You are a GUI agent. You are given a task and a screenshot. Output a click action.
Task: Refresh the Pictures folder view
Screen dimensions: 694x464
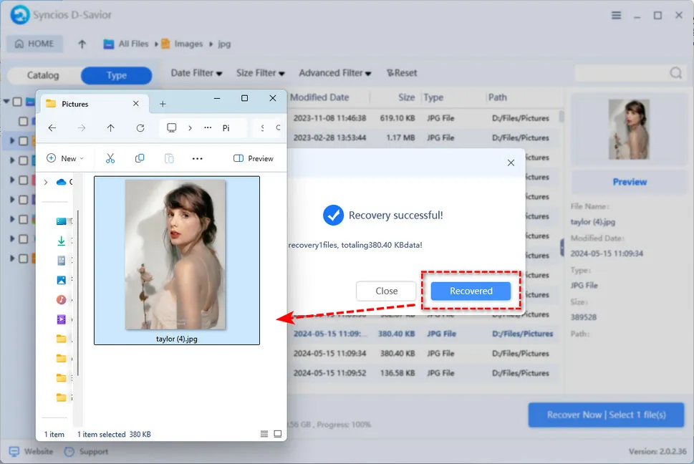(140, 128)
